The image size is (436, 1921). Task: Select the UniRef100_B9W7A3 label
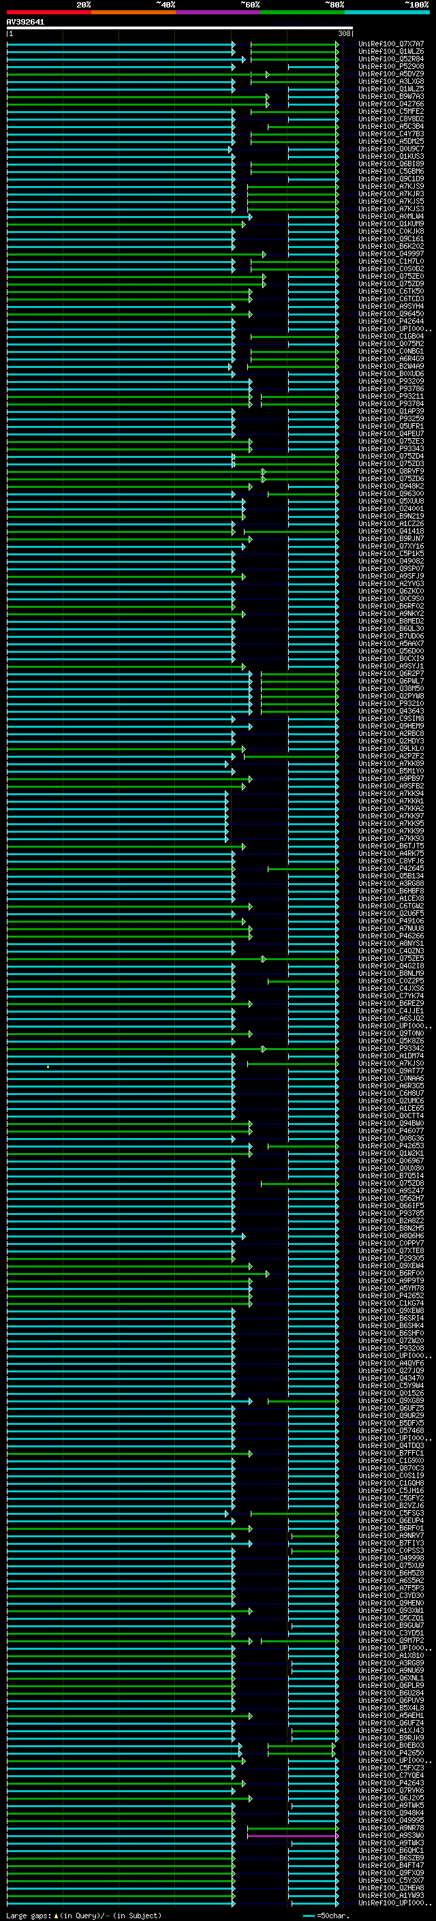(x=391, y=96)
